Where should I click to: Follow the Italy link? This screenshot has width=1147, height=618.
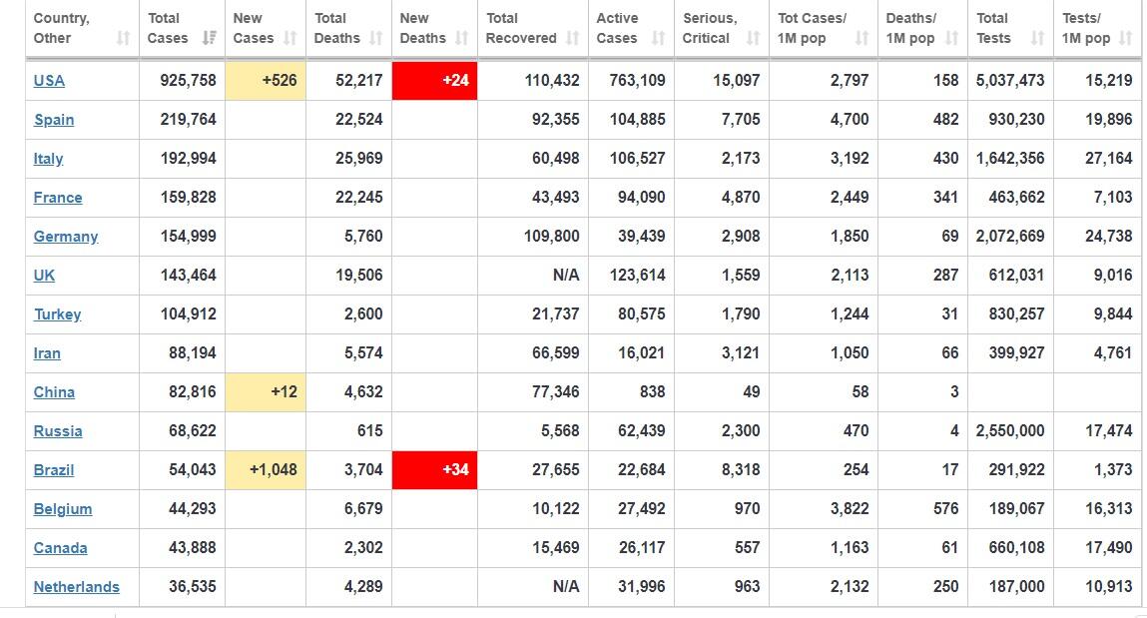click(48, 158)
